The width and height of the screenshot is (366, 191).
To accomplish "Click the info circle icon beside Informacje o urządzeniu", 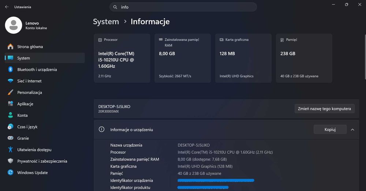I will point(101,130).
